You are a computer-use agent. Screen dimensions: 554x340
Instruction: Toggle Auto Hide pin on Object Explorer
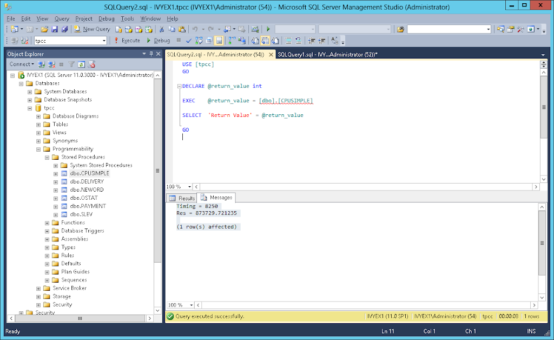pos(151,54)
